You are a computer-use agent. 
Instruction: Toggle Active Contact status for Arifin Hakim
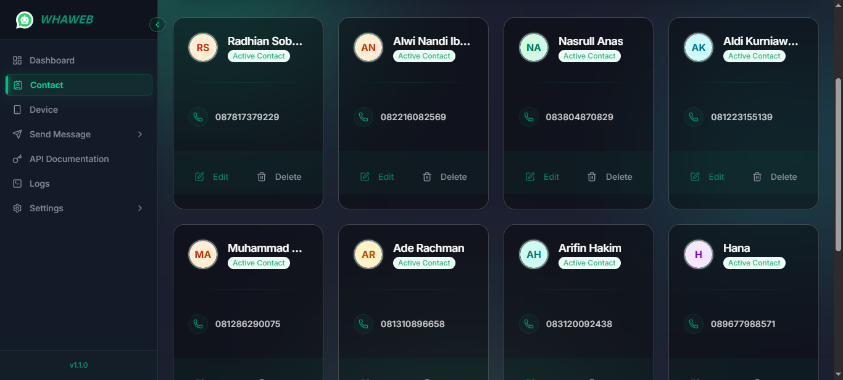(589, 262)
